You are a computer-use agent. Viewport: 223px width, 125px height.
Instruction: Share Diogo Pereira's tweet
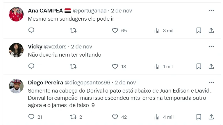coord(211,117)
